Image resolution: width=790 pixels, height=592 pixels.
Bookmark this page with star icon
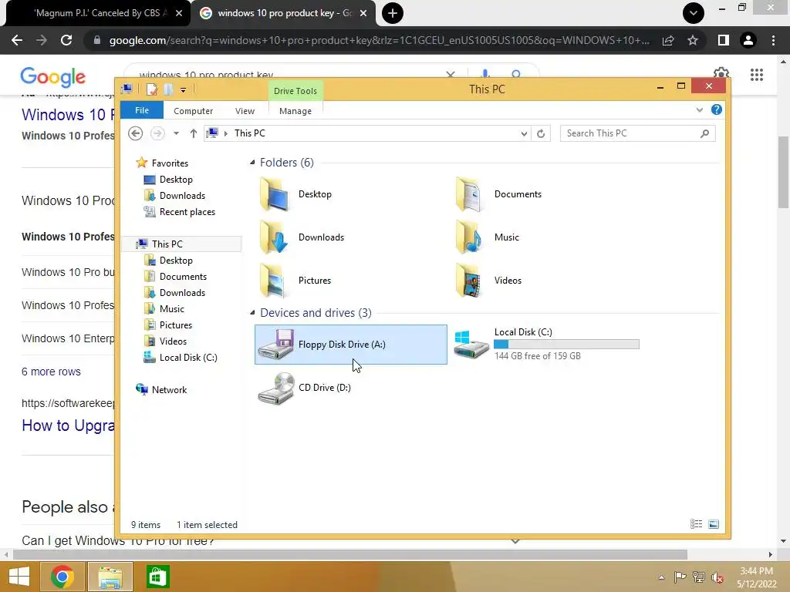point(693,40)
